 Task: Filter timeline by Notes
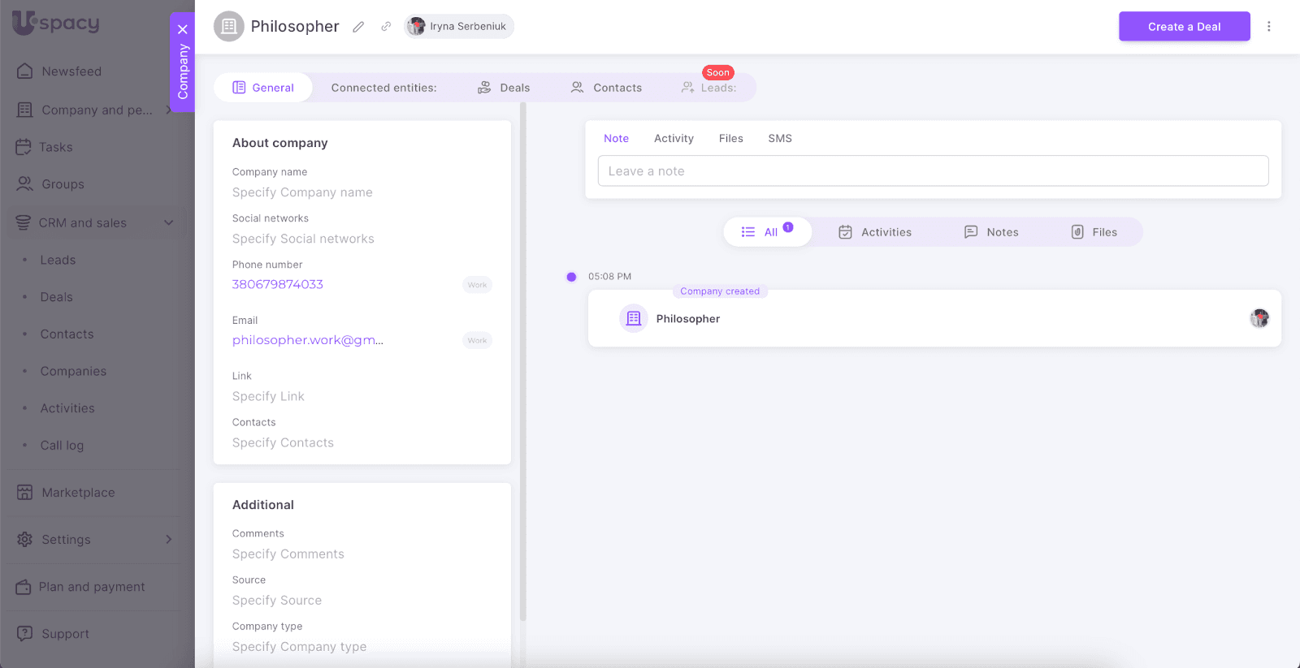tap(991, 232)
